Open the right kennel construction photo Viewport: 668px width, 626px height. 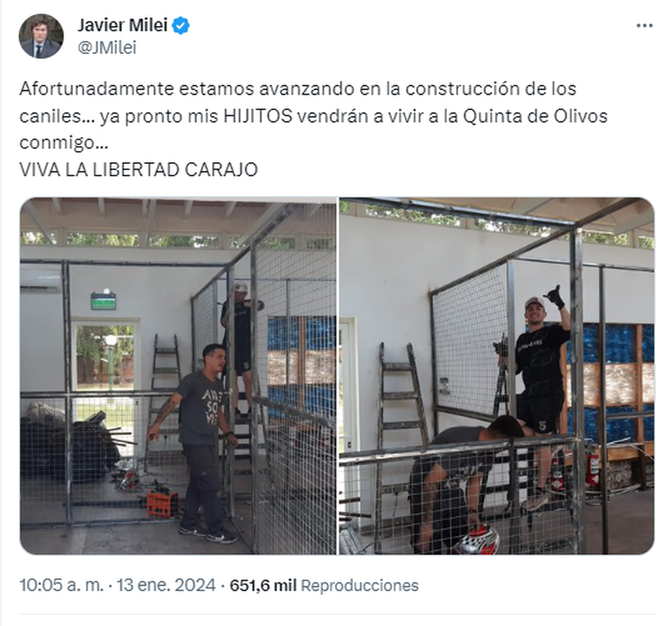(x=497, y=375)
